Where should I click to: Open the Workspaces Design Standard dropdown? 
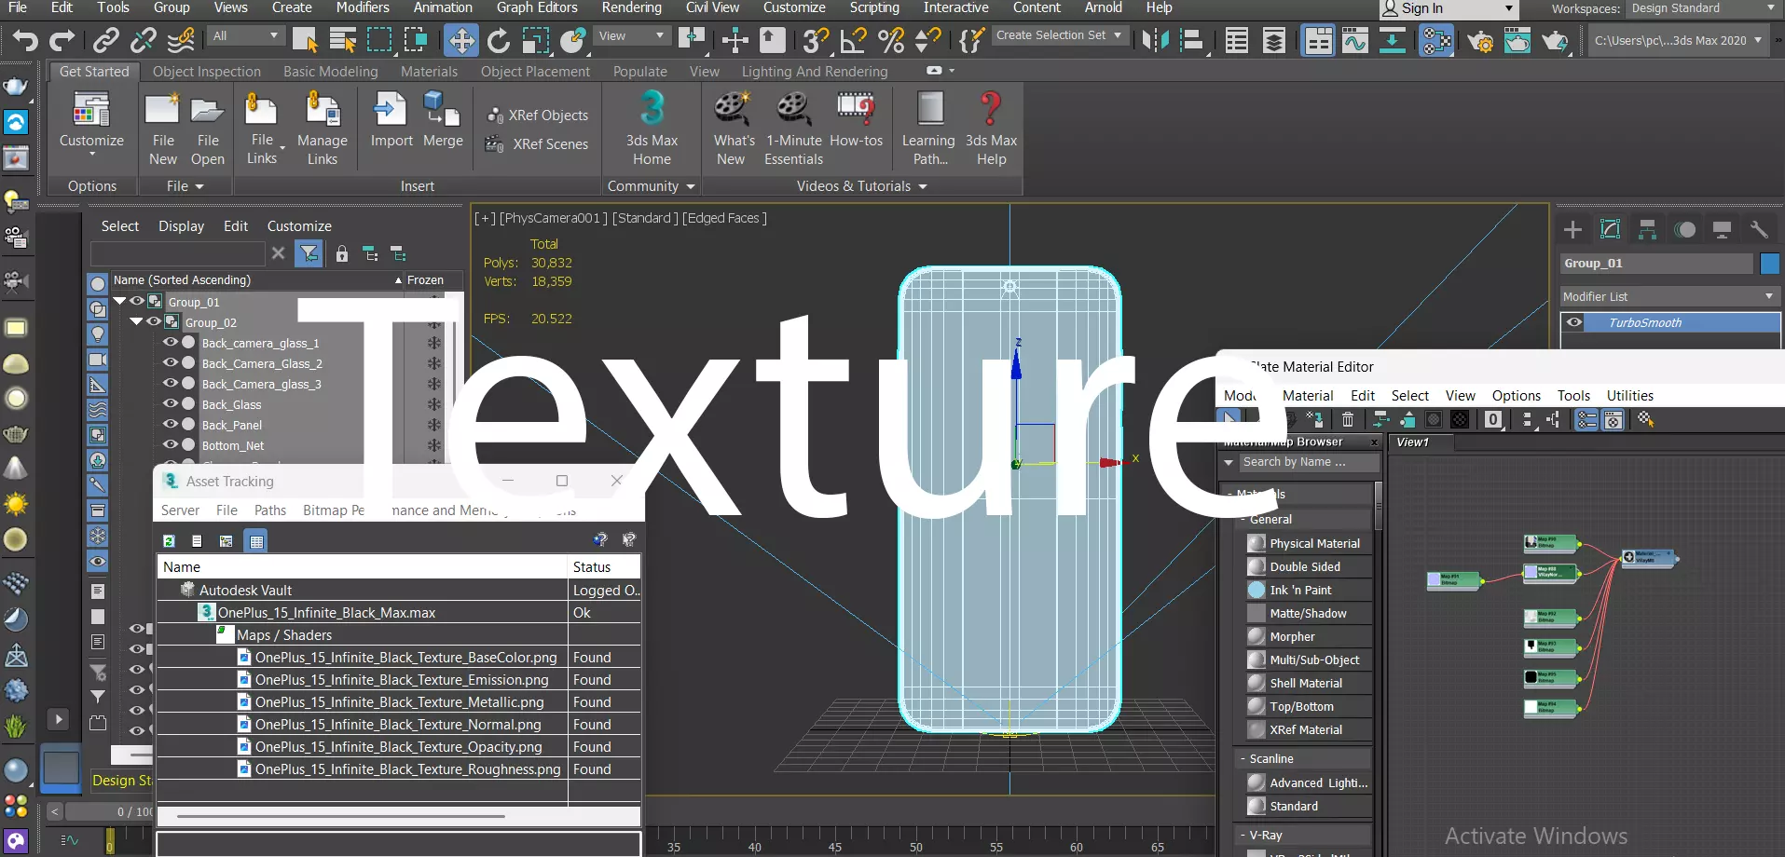pyautogui.click(x=1703, y=8)
